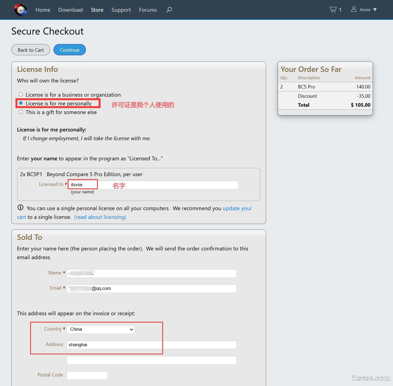Go to the Home menu item
The image size is (393, 386).
43,10
